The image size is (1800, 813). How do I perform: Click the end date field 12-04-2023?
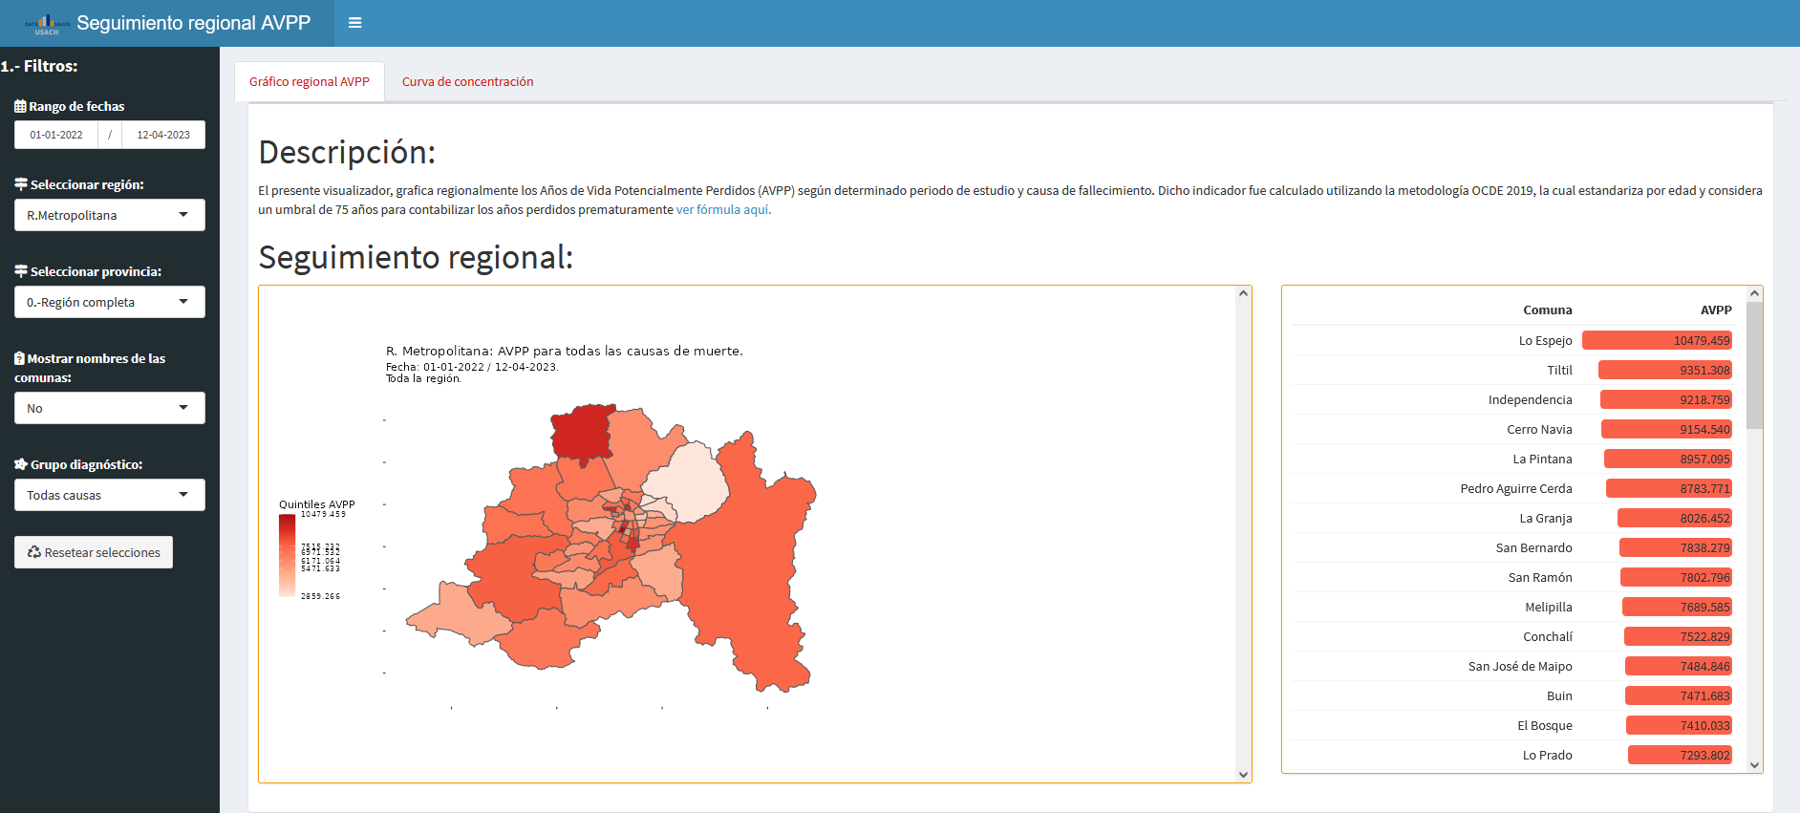pyautogui.click(x=163, y=135)
